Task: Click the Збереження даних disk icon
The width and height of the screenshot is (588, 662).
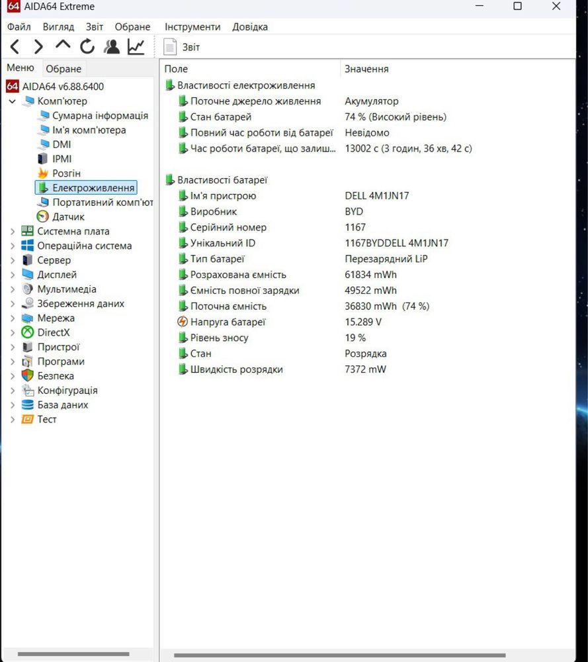Action: 27,304
